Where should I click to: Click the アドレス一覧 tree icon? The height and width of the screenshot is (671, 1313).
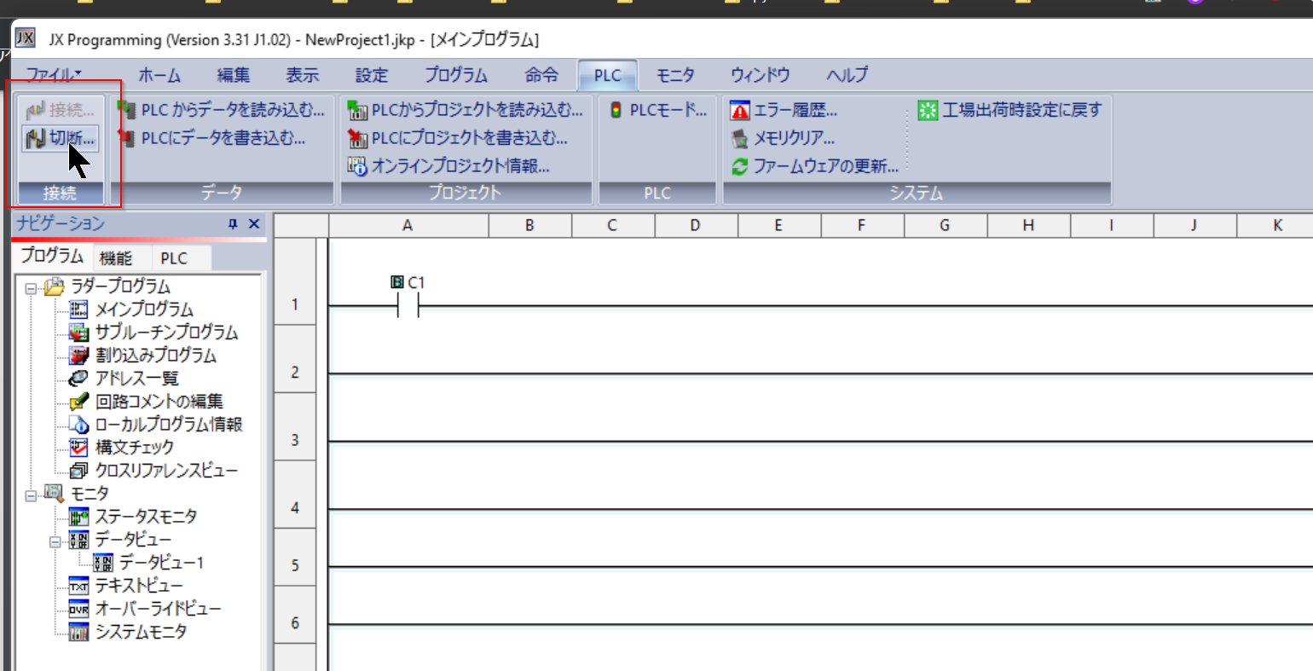(78, 378)
